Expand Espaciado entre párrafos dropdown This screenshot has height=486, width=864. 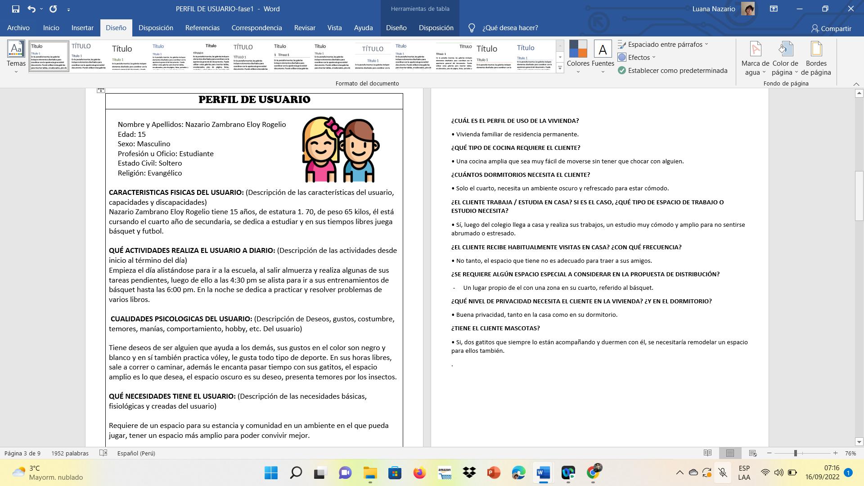tap(665, 44)
